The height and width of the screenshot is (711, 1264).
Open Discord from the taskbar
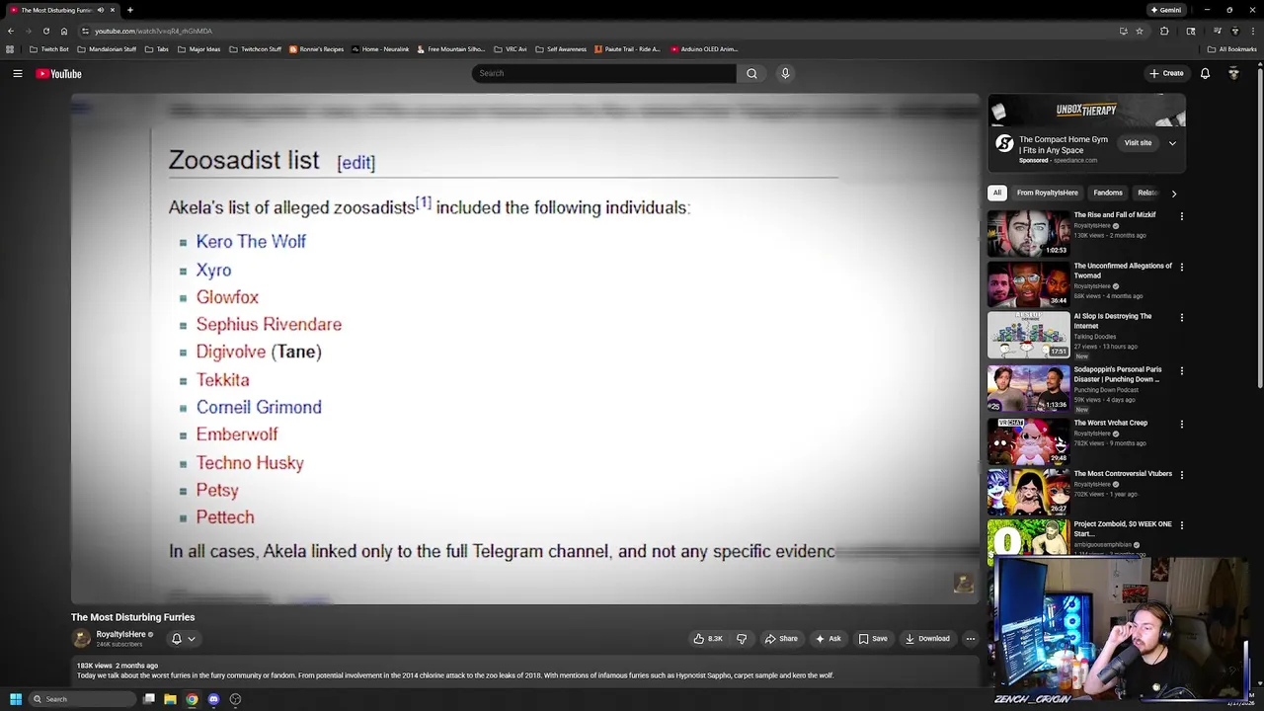pos(213,699)
